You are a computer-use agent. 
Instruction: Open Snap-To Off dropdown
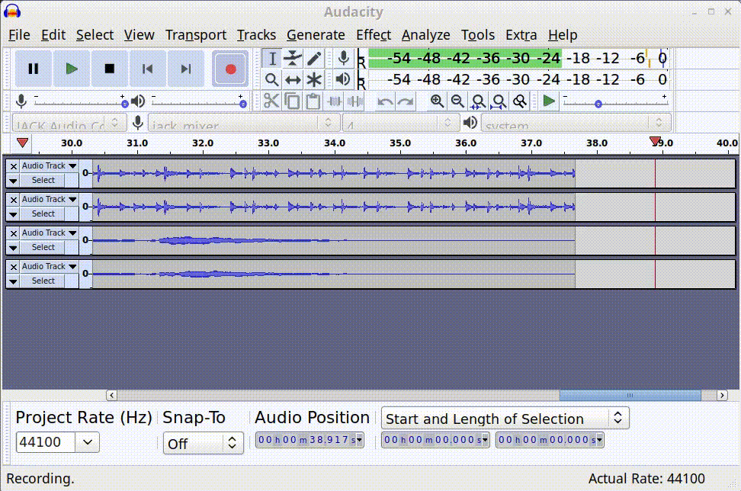click(x=204, y=443)
